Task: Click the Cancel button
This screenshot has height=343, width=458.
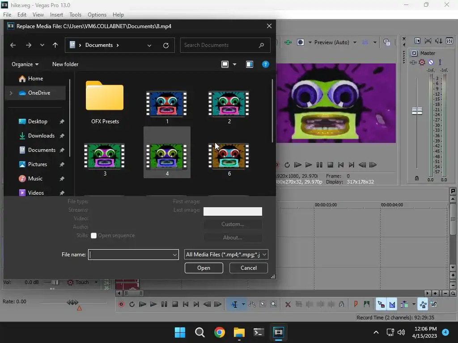Action: coord(249,268)
